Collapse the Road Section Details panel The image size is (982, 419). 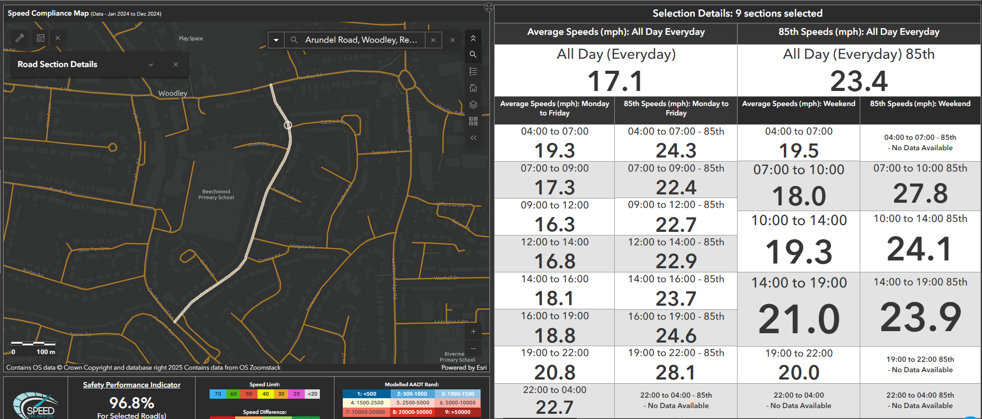[151, 64]
